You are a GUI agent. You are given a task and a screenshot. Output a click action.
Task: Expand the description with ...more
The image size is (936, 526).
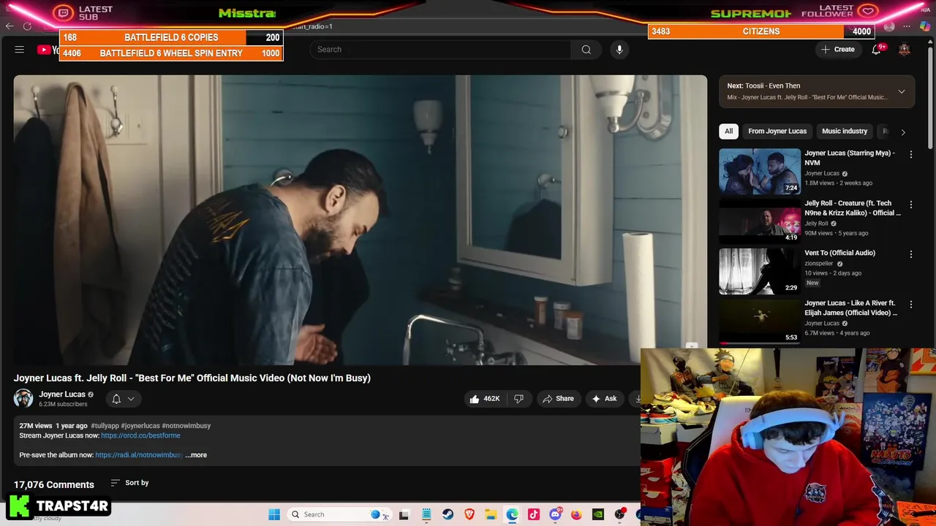point(196,455)
